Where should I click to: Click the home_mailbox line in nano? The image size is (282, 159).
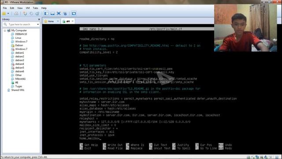pos(90,138)
